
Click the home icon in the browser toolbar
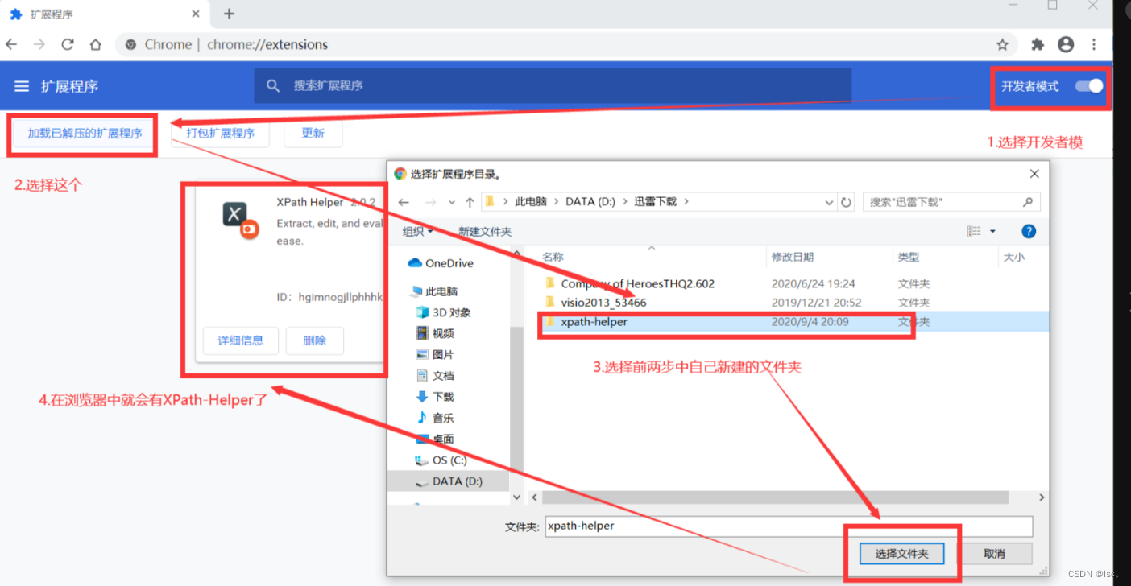pyautogui.click(x=95, y=44)
